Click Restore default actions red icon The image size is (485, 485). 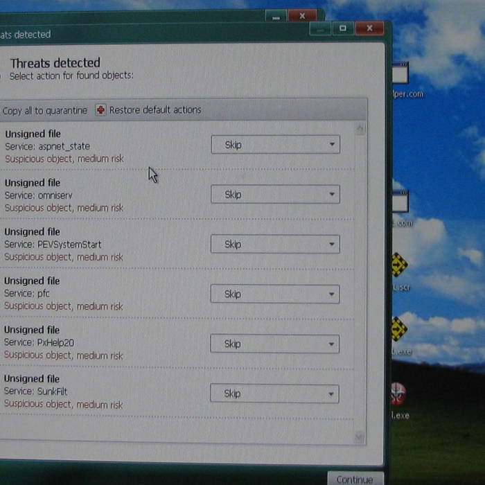coord(100,109)
